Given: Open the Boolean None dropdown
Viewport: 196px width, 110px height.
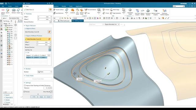Looking at the screenshot, I should point(45,72).
